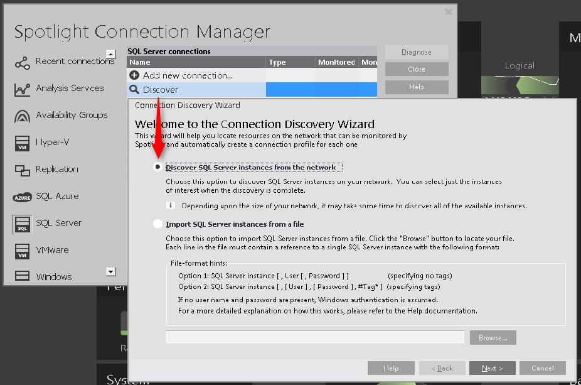Click the import file path input field

point(315,337)
